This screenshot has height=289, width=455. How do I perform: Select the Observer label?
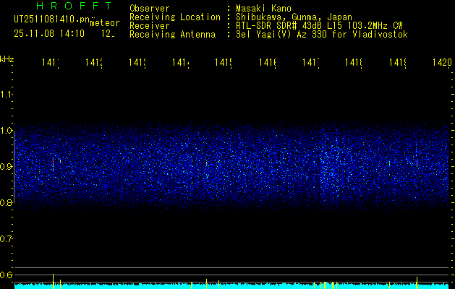pyautogui.click(x=150, y=9)
